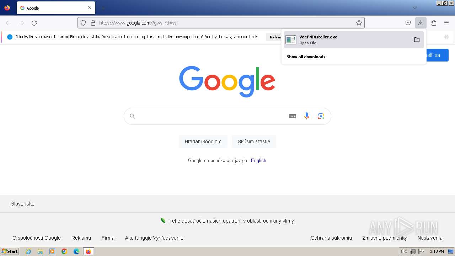Click the Hľadať Googlom button
This screenshot has height=256, width=455.
[x=203, y=142]
